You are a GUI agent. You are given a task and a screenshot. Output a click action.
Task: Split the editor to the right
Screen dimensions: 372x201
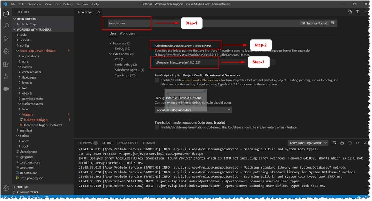click(x=357, y=12)
